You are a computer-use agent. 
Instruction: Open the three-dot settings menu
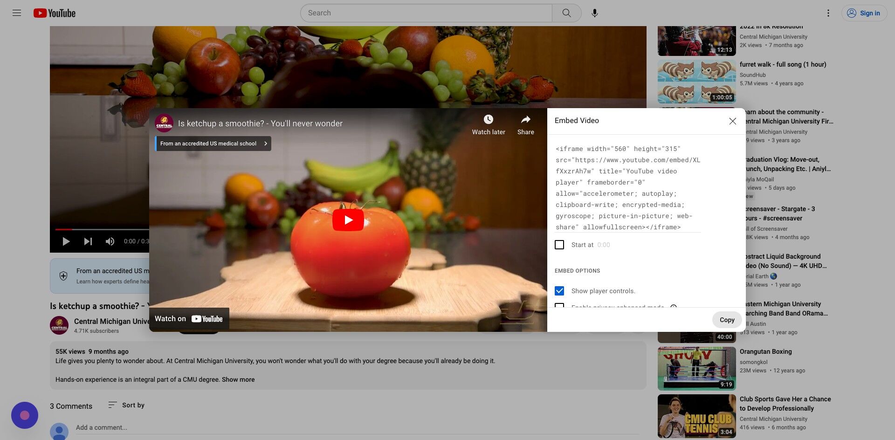[828, 13]
